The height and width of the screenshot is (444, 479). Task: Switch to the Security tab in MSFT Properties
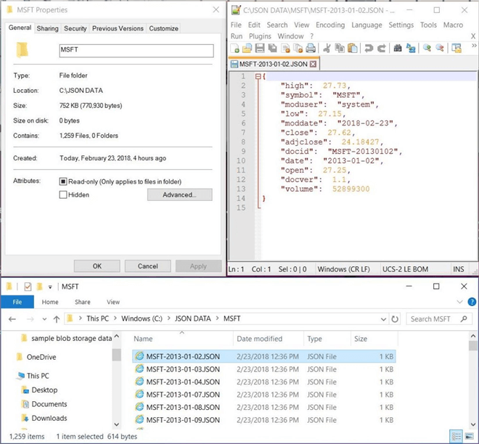point(75,28)
